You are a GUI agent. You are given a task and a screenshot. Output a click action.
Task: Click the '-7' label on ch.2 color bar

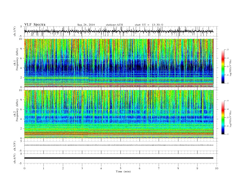[227, 134]
